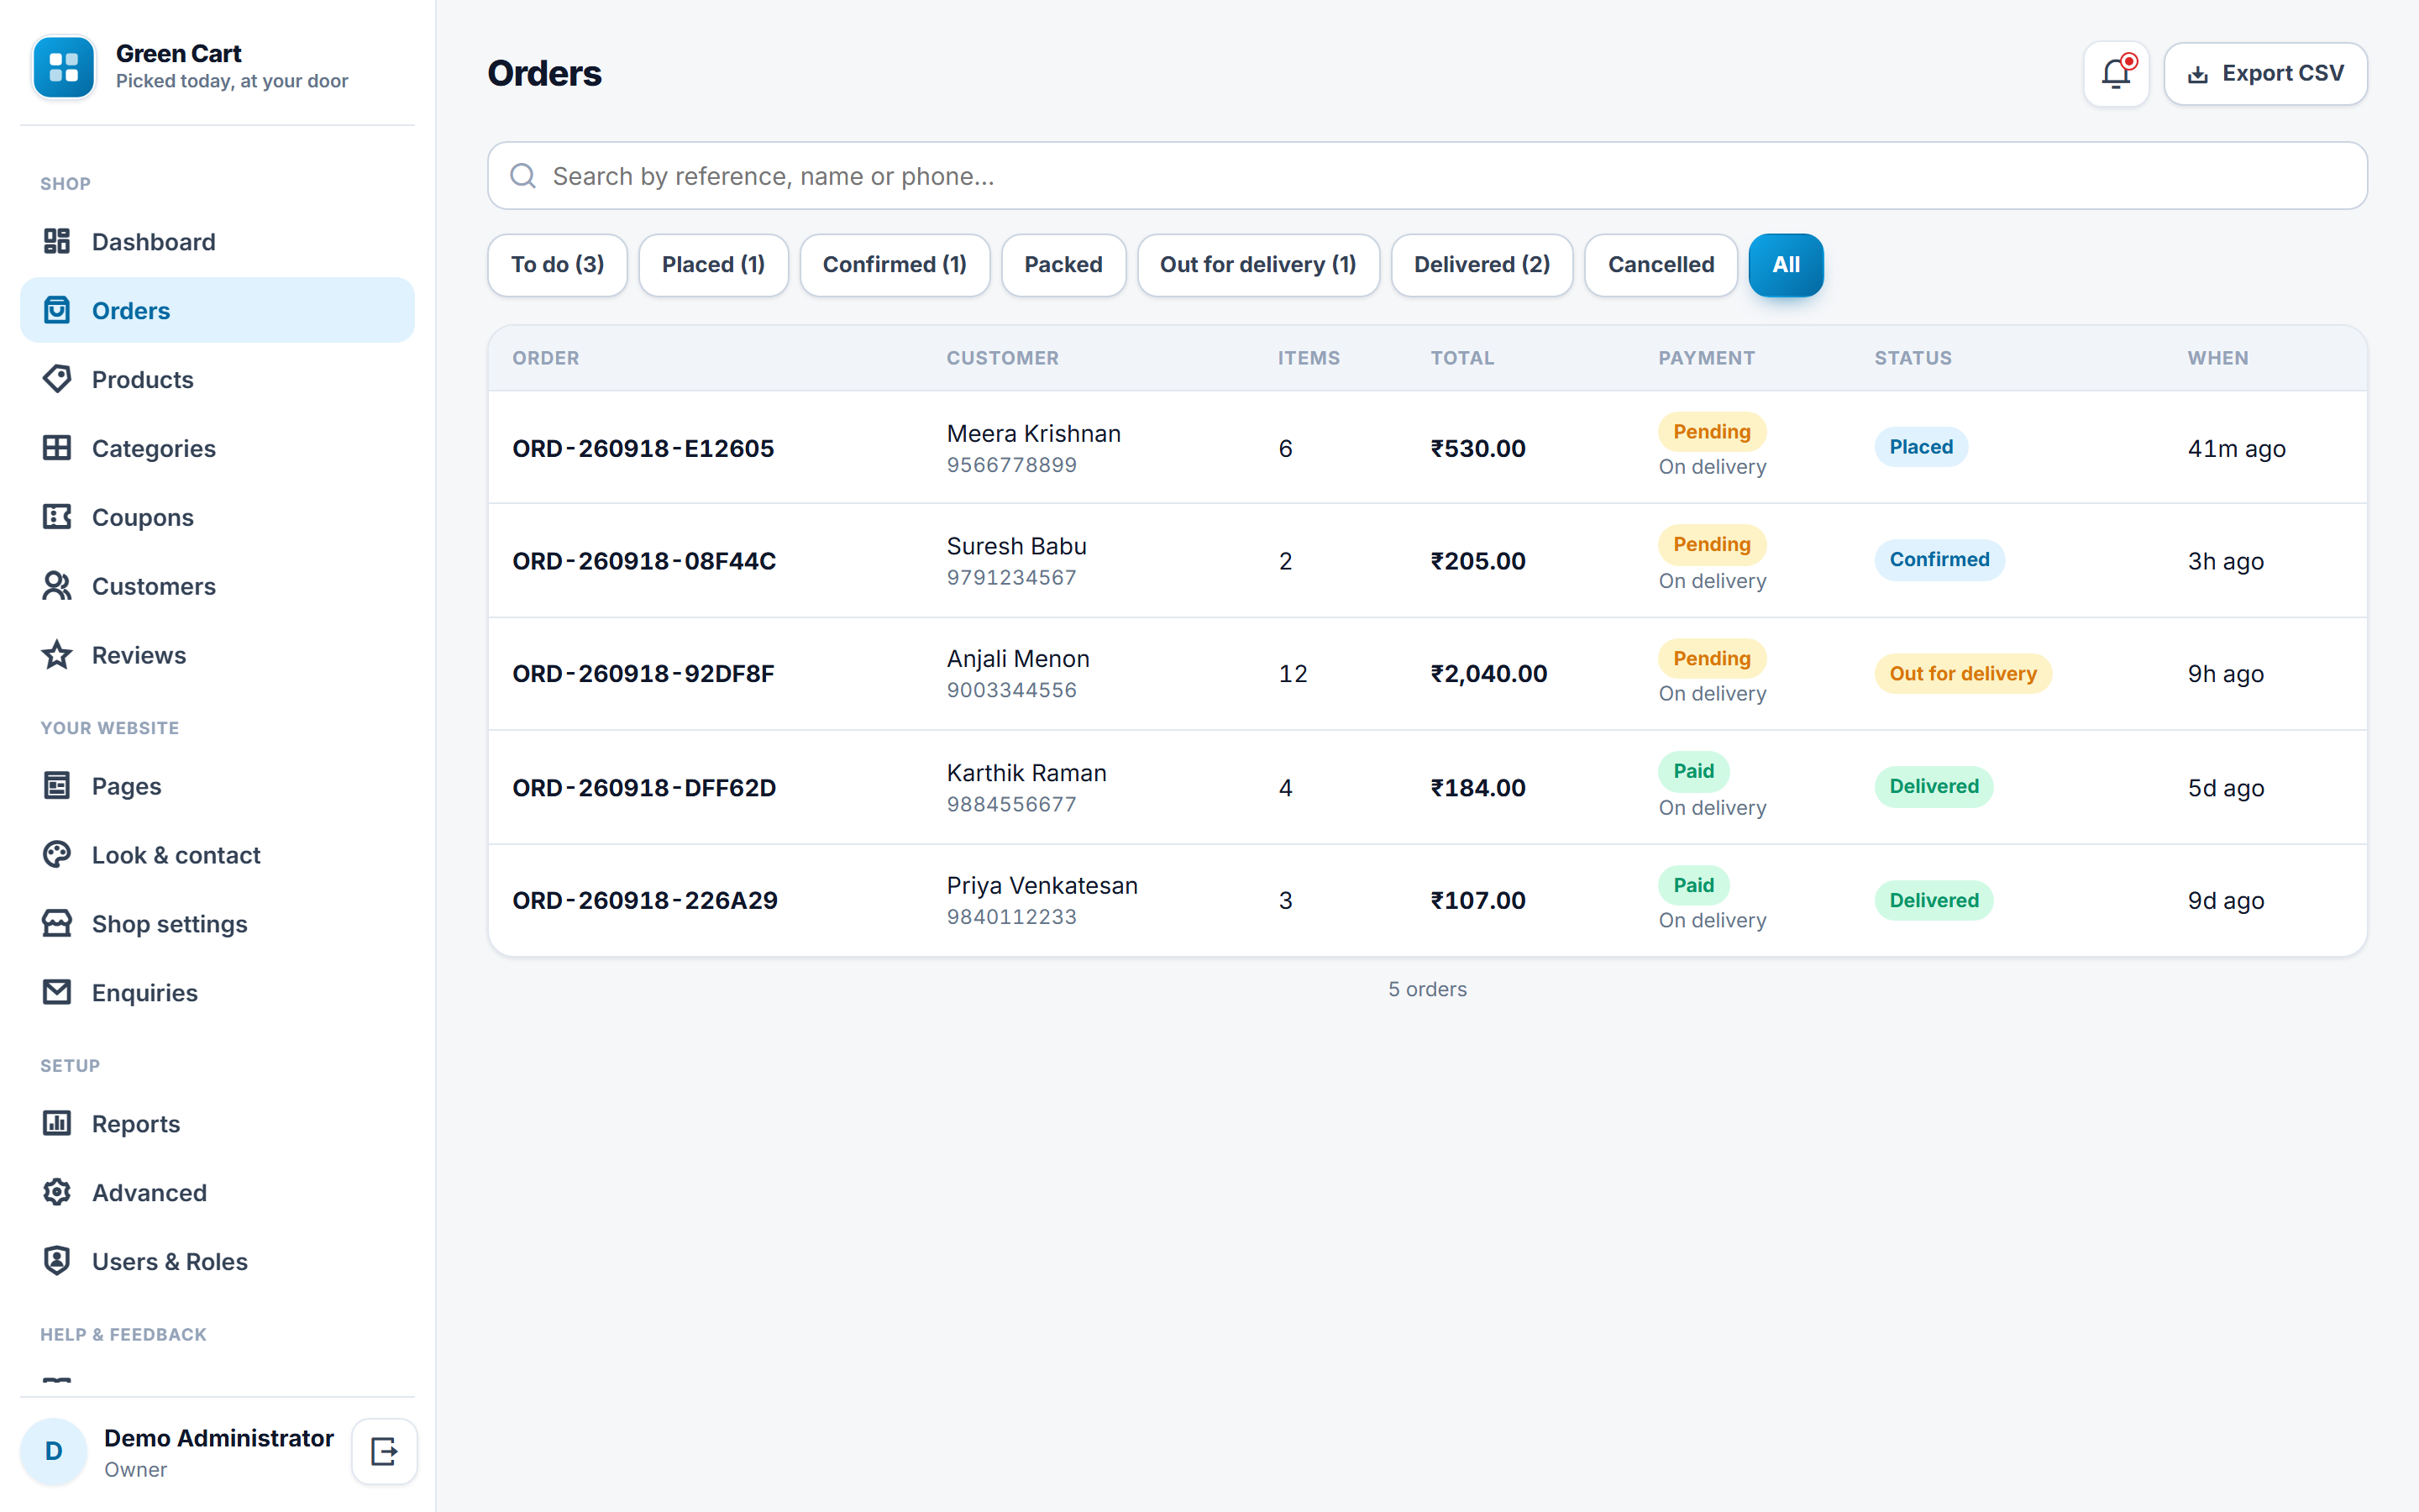2419x1512 pixels.
Task: Click the logout icon beside Demo Administrator
Action: click(384, 1451)
